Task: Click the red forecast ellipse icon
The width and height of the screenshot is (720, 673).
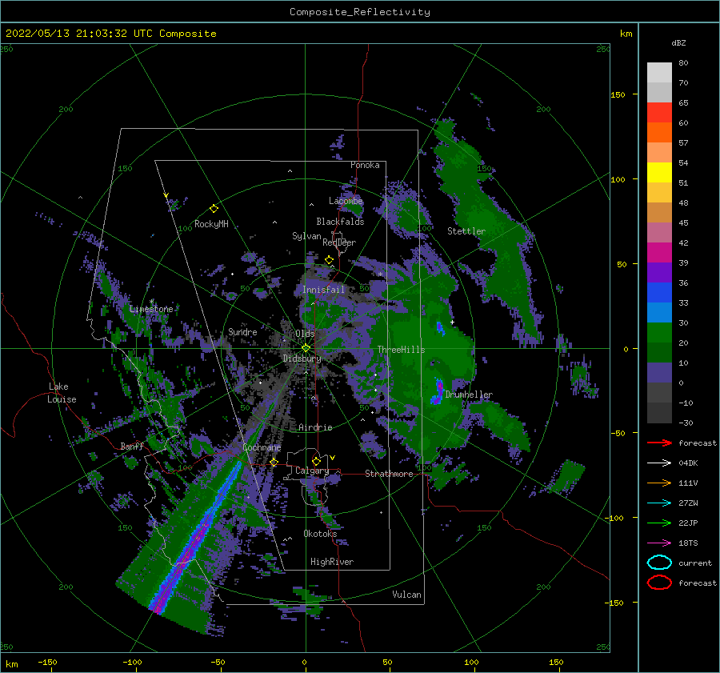Action: point(659,583)
